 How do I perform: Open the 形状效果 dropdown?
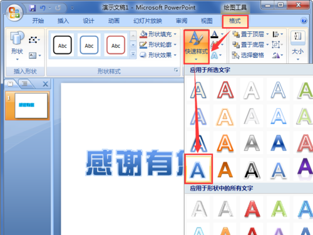click(158, 55)
